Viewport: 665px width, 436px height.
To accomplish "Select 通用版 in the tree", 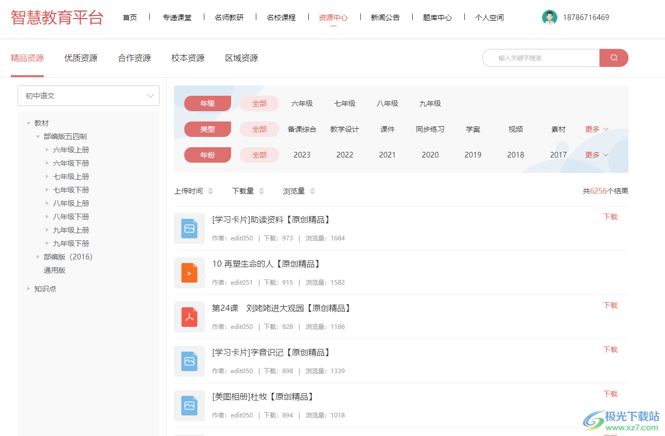I will click(x=55, y=270).
